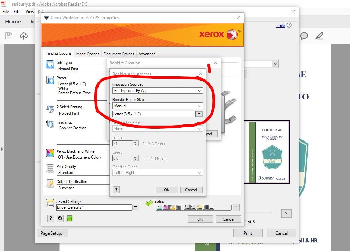
Task: Click the green Earth Smart icon
Action: (70, 219)
